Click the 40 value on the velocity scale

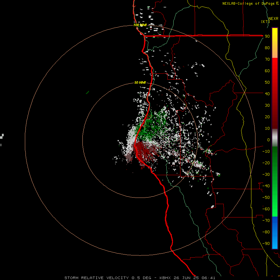[x=267, y=94]
